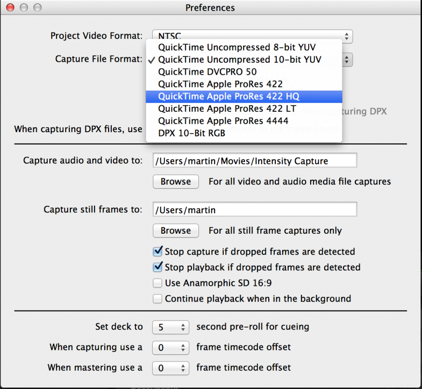Click the 'Set deck to' label
The width and height of the screenshot is (422, 389).
(x=119, y=327)
